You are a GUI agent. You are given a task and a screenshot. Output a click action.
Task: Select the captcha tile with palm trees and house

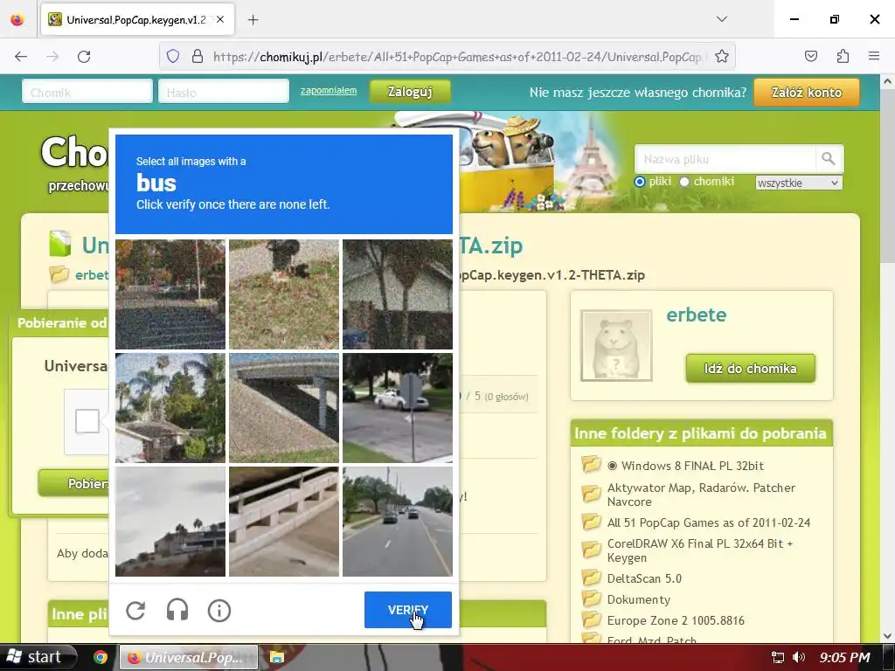click(170, 408)
